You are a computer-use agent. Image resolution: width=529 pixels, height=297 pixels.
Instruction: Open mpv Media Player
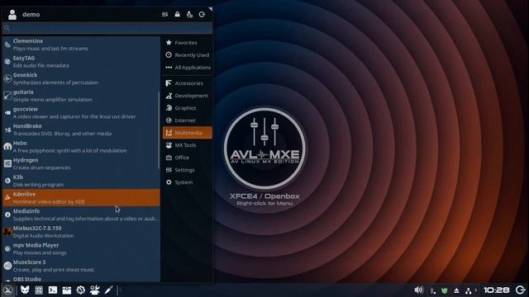coord(81,248)
